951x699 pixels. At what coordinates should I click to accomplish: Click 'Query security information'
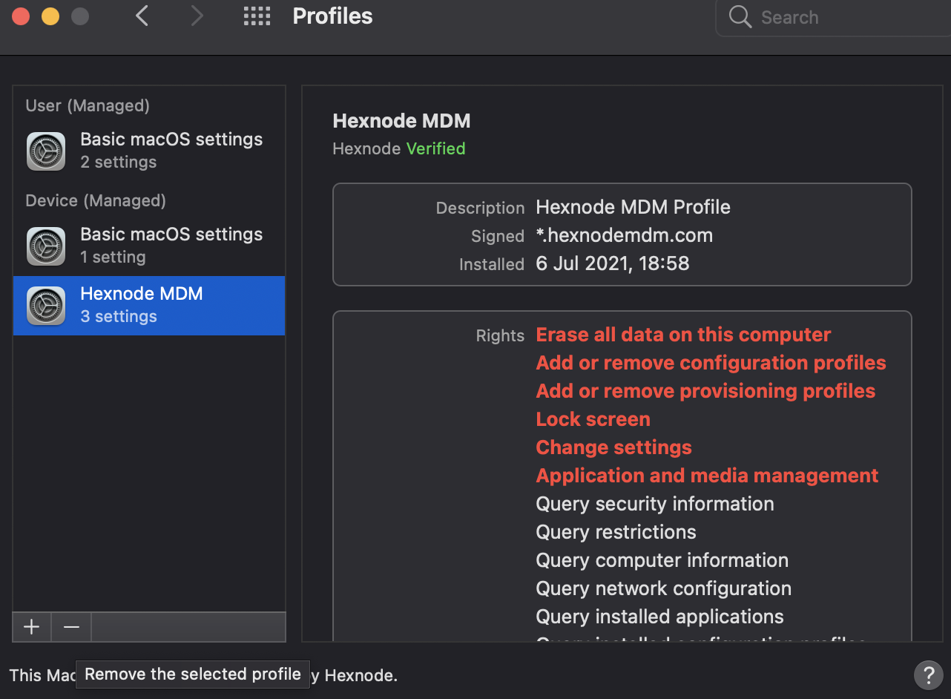(655, 504)
